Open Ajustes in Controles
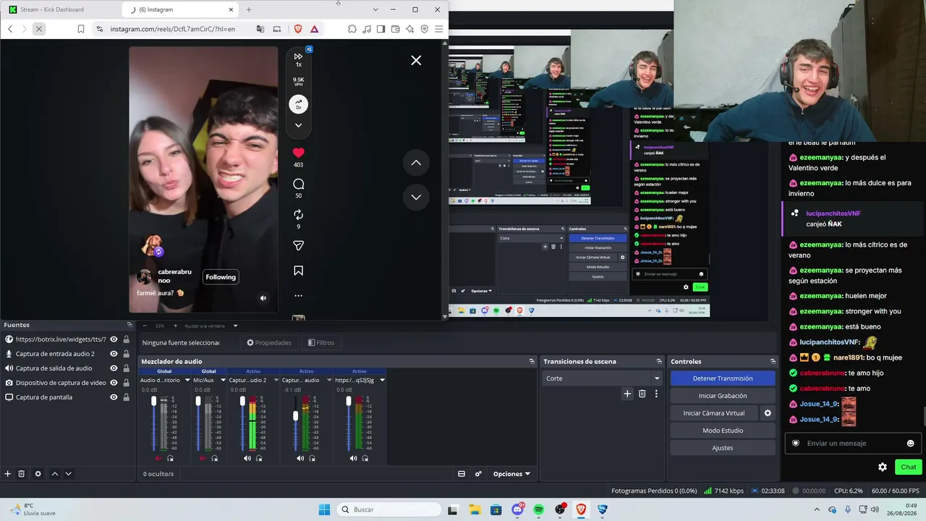 point(723,448)
